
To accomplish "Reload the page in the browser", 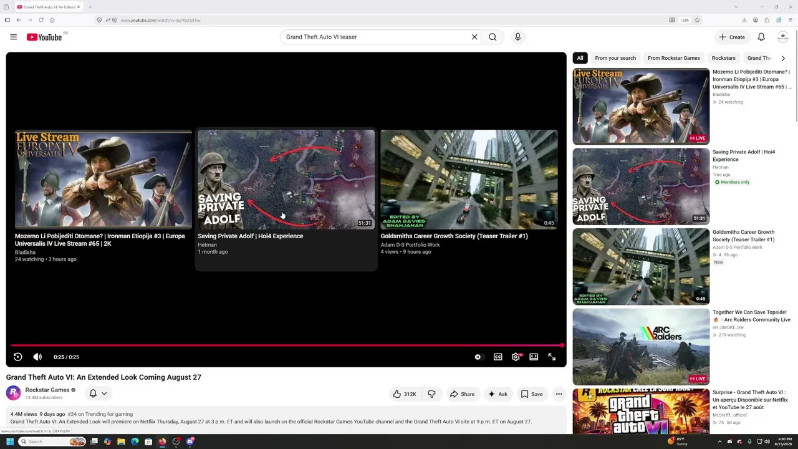I will [x=41, y=20].
